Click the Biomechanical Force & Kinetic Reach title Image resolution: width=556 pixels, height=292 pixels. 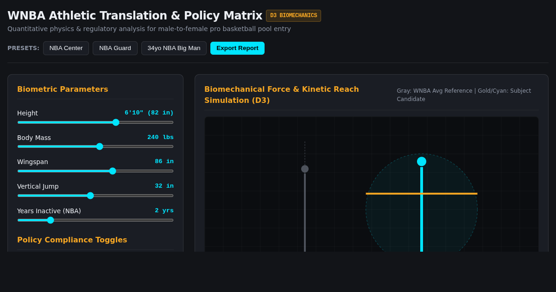[282, 95]
